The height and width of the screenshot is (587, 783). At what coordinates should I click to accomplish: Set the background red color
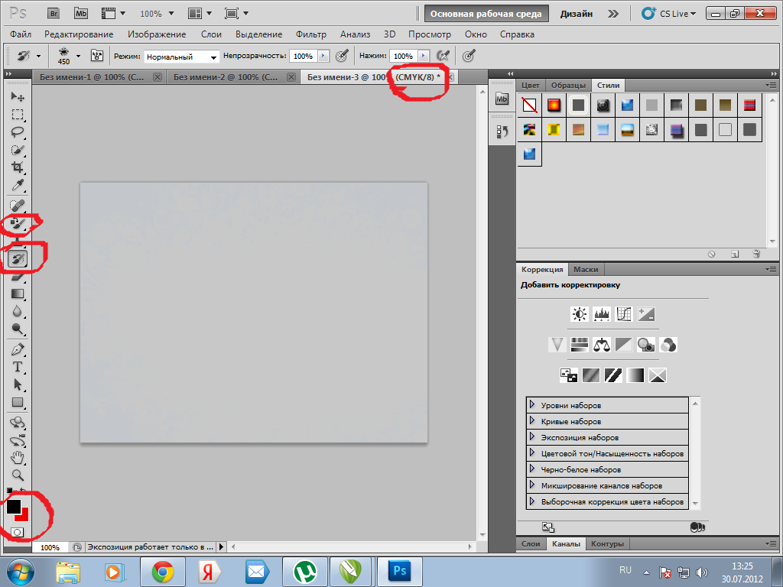[x=24, y=516]
